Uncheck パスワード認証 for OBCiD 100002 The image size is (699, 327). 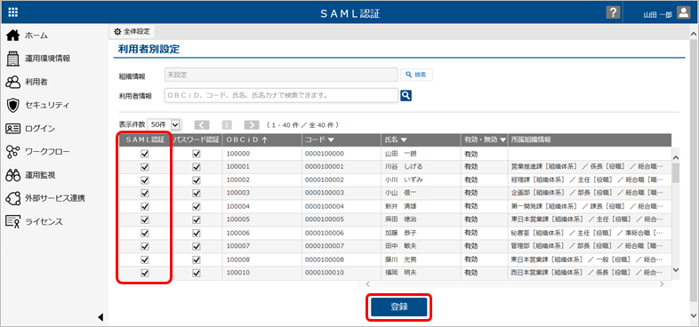click(197, 180)
